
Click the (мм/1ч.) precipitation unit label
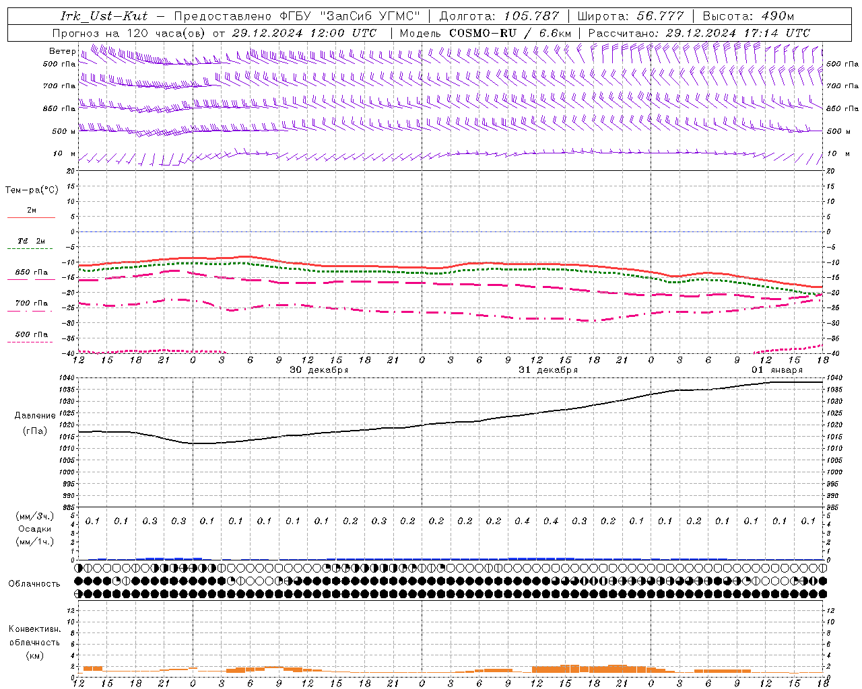(x=35, y=542)
